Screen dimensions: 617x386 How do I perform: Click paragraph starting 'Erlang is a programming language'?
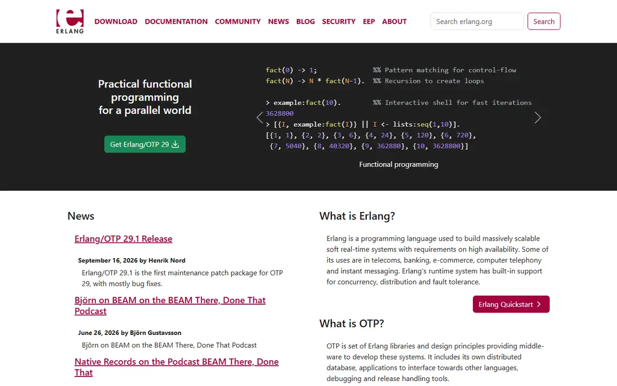tap(438, 260)
